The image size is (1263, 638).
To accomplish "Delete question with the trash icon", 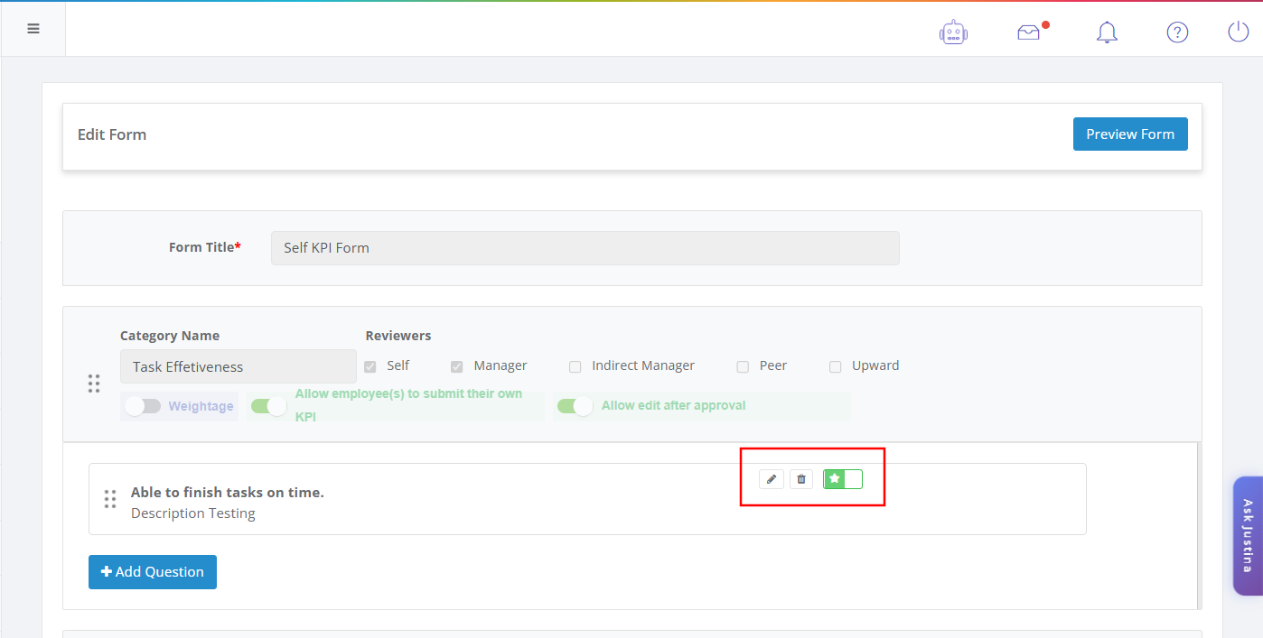I will click(801, 479).
